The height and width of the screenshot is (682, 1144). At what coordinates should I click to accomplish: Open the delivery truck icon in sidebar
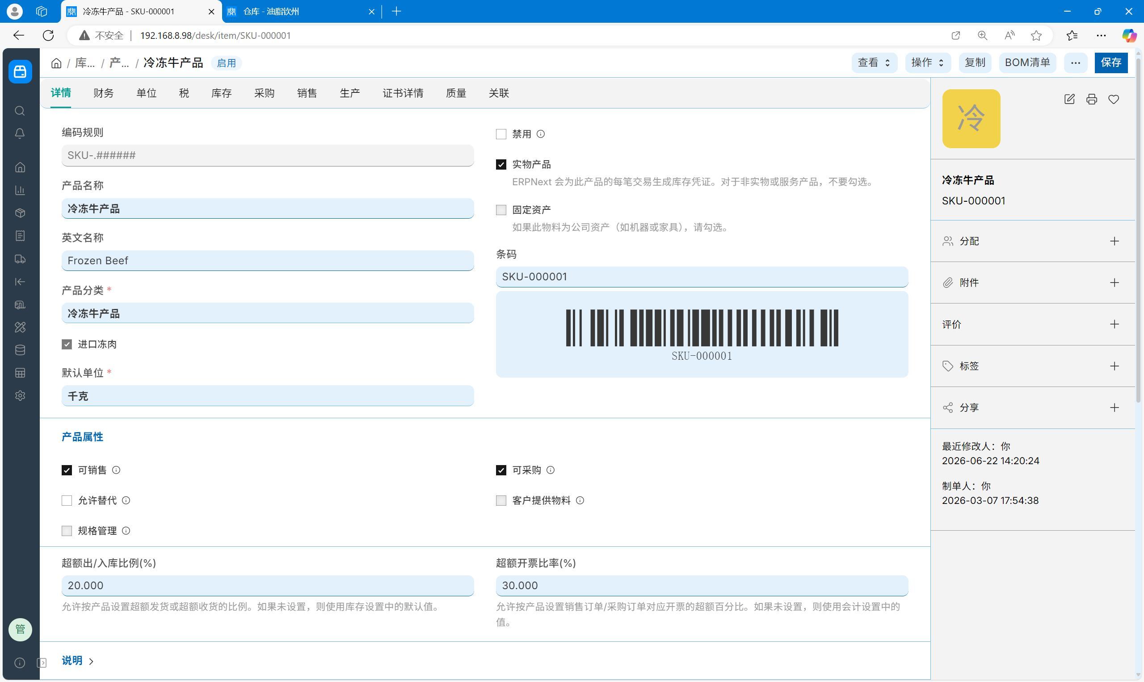[x=20, y=259]
